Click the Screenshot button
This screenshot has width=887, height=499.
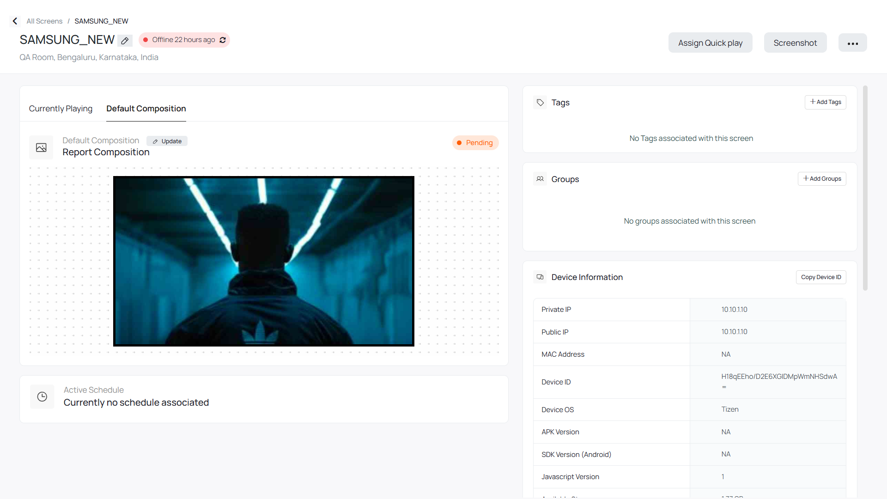tap(796, 43)
